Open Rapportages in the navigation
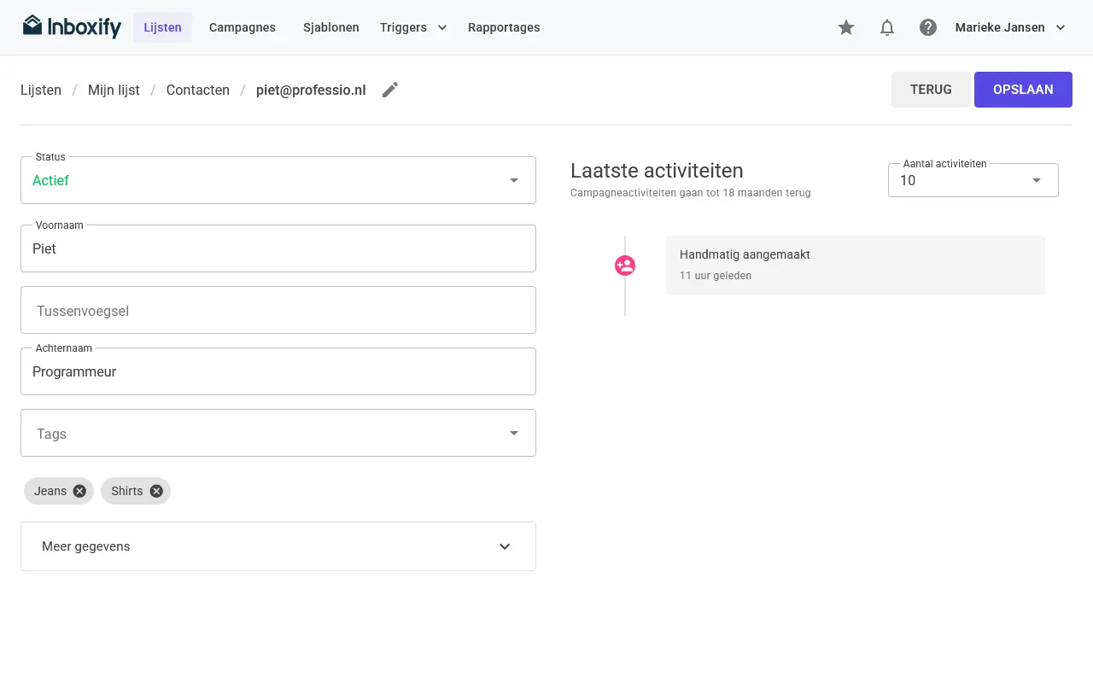 [x=504, y=27]
